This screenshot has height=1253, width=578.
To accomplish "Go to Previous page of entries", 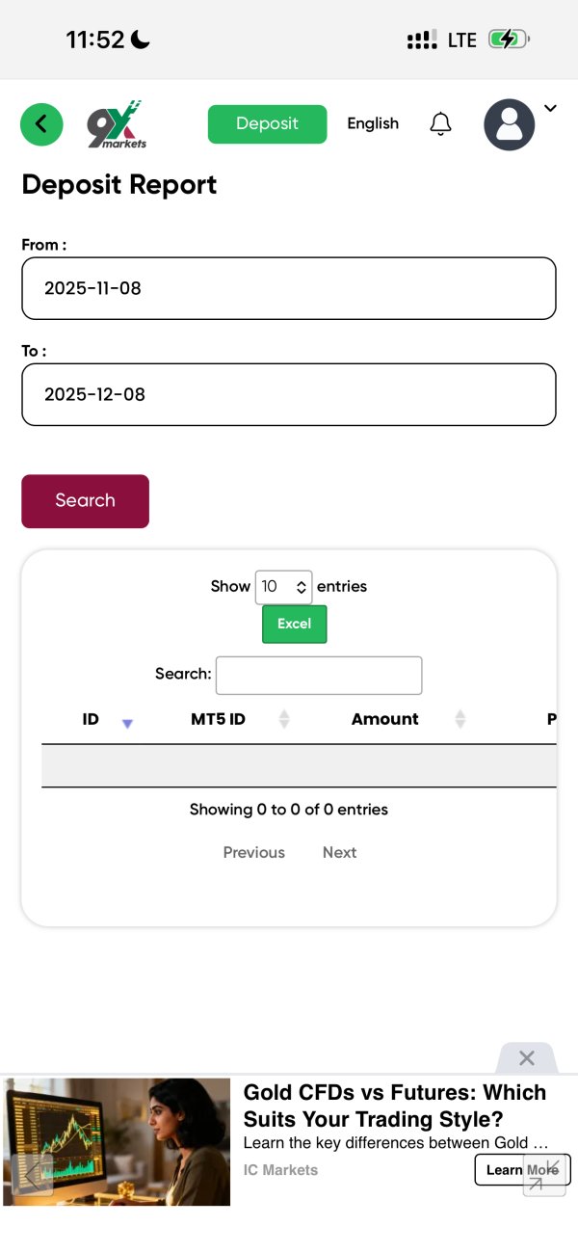I will pos(253,852).
